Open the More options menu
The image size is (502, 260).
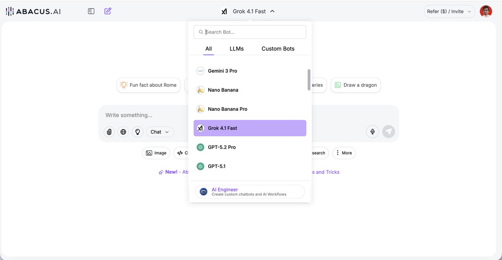tap(344, 153)
